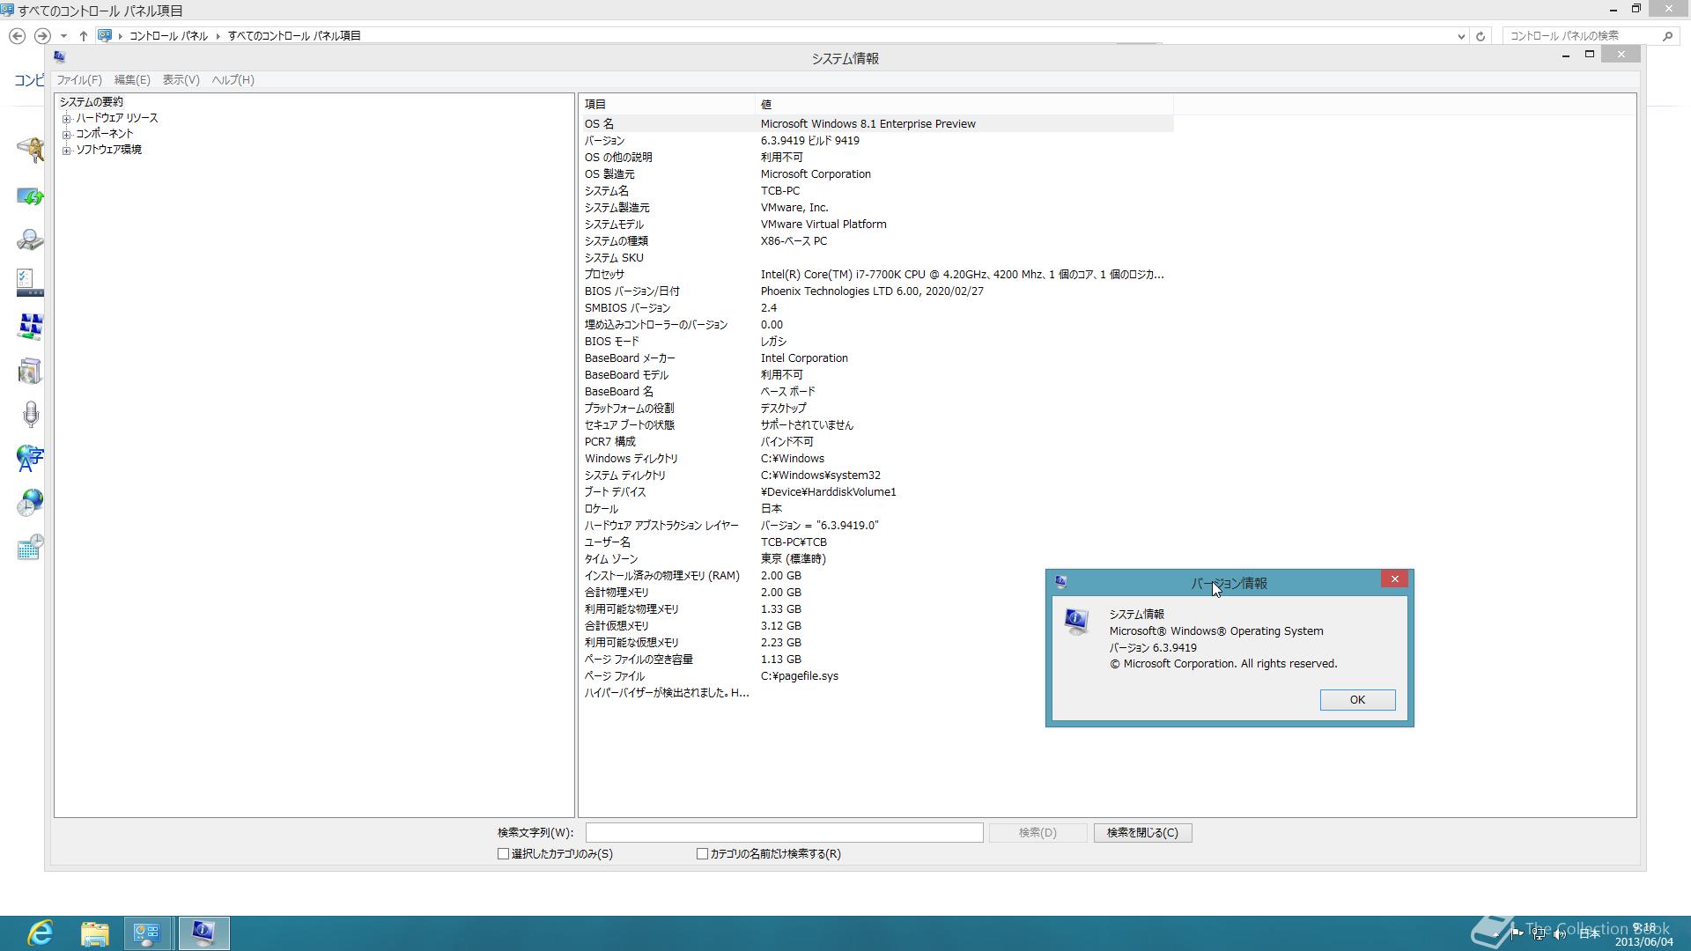Show hidden tray icons arrow
Viewport: 1691px width, 951px height.
[x=1495, y=933]
